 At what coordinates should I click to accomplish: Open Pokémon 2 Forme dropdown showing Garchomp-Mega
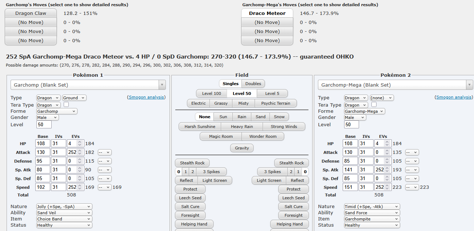(365, 111)
